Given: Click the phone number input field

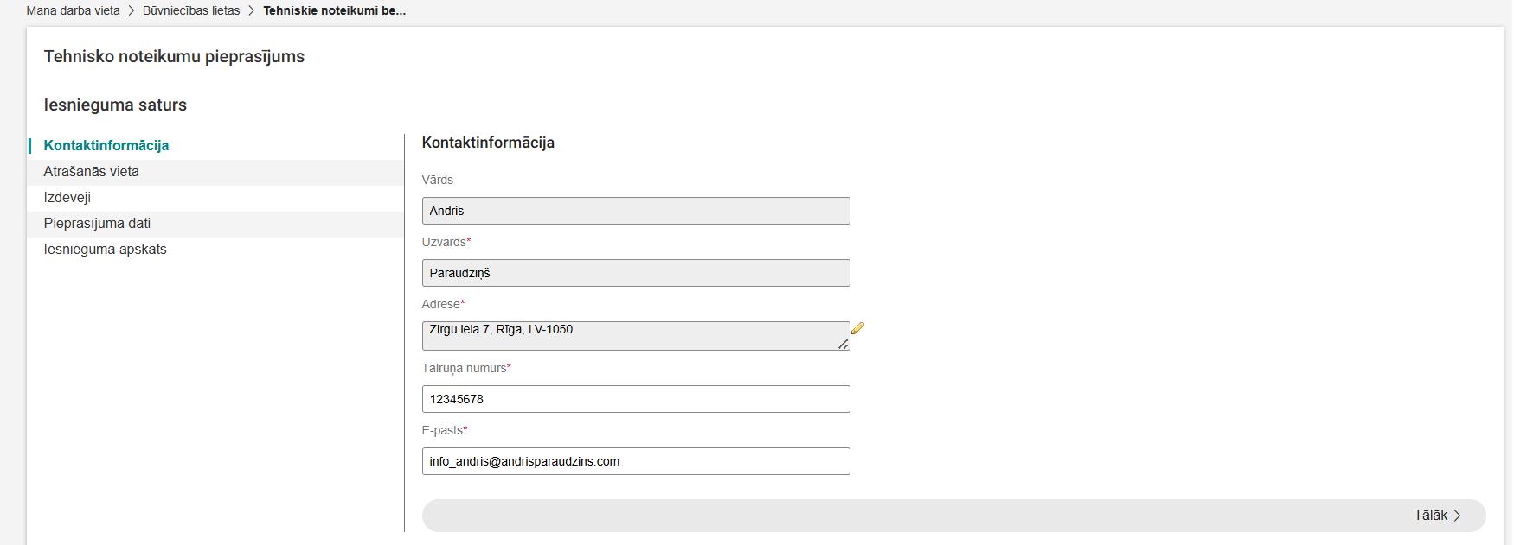Looking at the screenshot, I should click(x=636, y=399).
